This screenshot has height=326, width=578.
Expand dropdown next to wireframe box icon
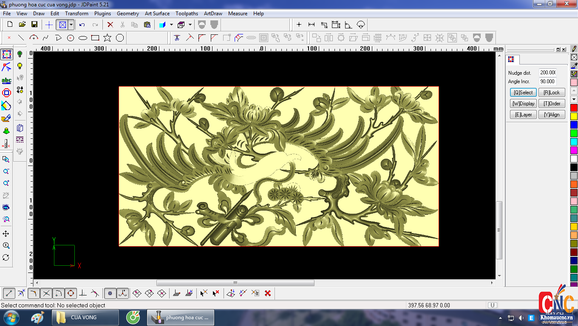point(190,25)
